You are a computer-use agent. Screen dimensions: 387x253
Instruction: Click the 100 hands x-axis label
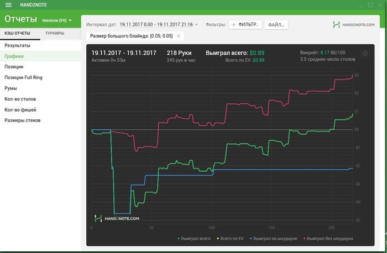pyautogui.click(x=211, y=228)
